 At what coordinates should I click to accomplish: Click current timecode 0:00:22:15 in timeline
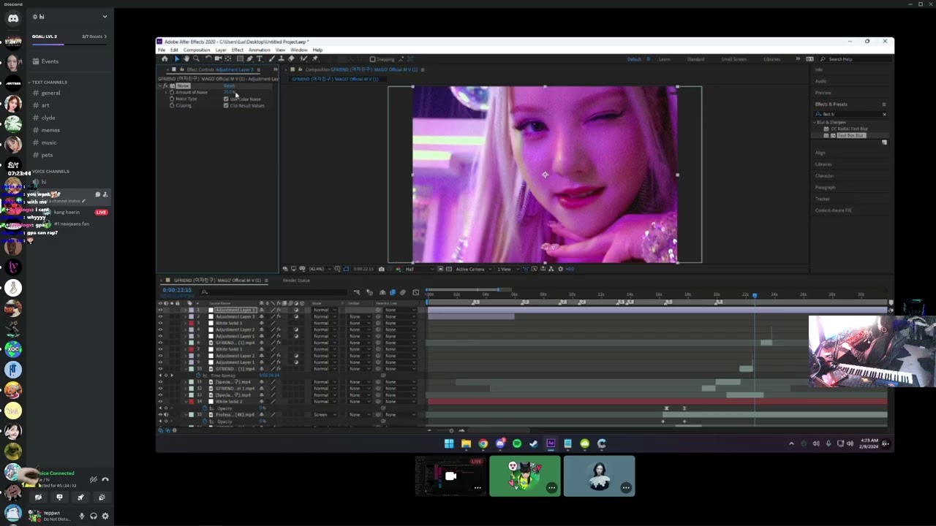click(177, 290)
